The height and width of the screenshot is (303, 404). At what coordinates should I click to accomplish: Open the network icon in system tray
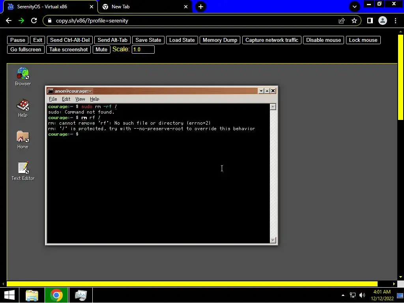click(x=352, y=295)
